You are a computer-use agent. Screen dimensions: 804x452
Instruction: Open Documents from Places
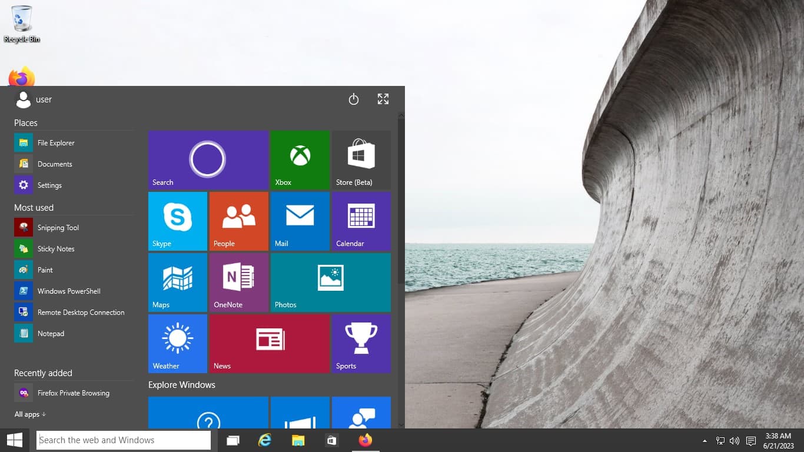click(x=74, y=164)
